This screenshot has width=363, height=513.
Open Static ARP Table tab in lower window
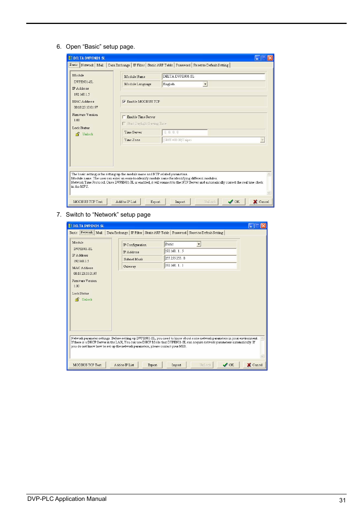click(157, 233)
